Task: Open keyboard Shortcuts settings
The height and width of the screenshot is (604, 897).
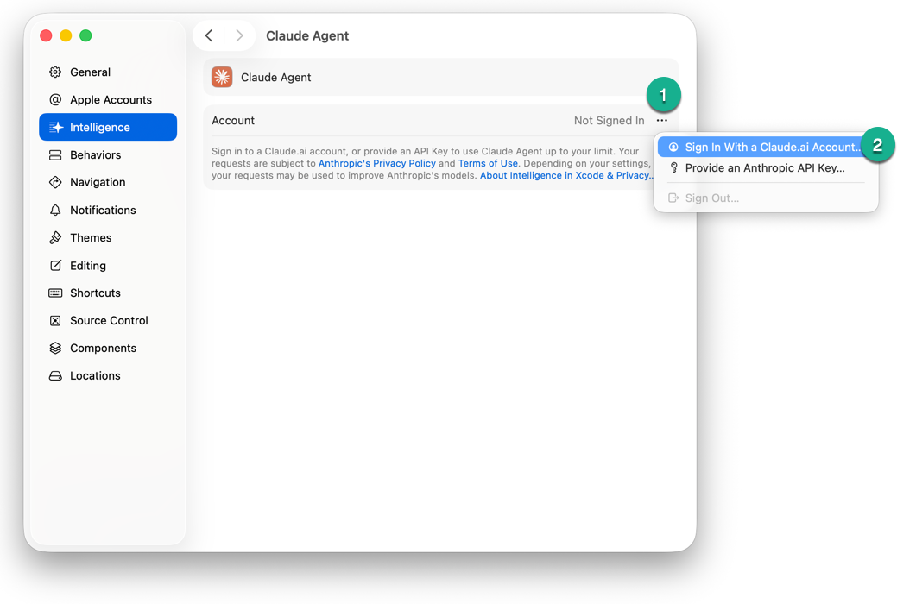Action: (95, 293)
